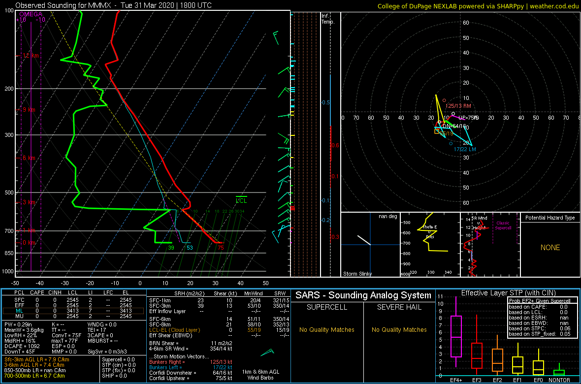Click the Bunkers Right storm motion row
Screen dimensions: 581x384
191,362
